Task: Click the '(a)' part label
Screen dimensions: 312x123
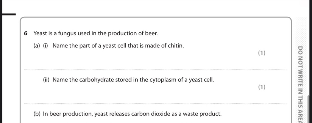Action: pyautogui.click(x=37, y=46)
